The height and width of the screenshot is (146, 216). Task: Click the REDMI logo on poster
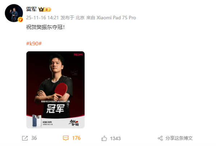coord(78,55)
